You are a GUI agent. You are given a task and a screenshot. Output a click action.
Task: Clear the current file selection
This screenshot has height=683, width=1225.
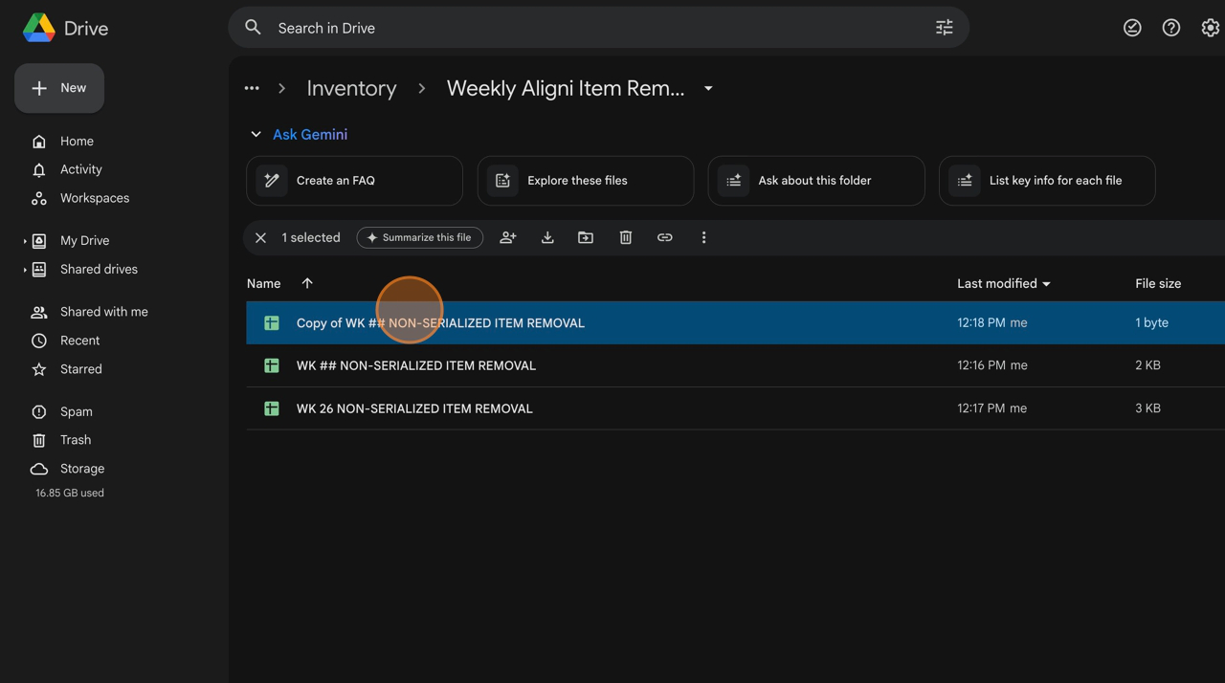(260, 237)
